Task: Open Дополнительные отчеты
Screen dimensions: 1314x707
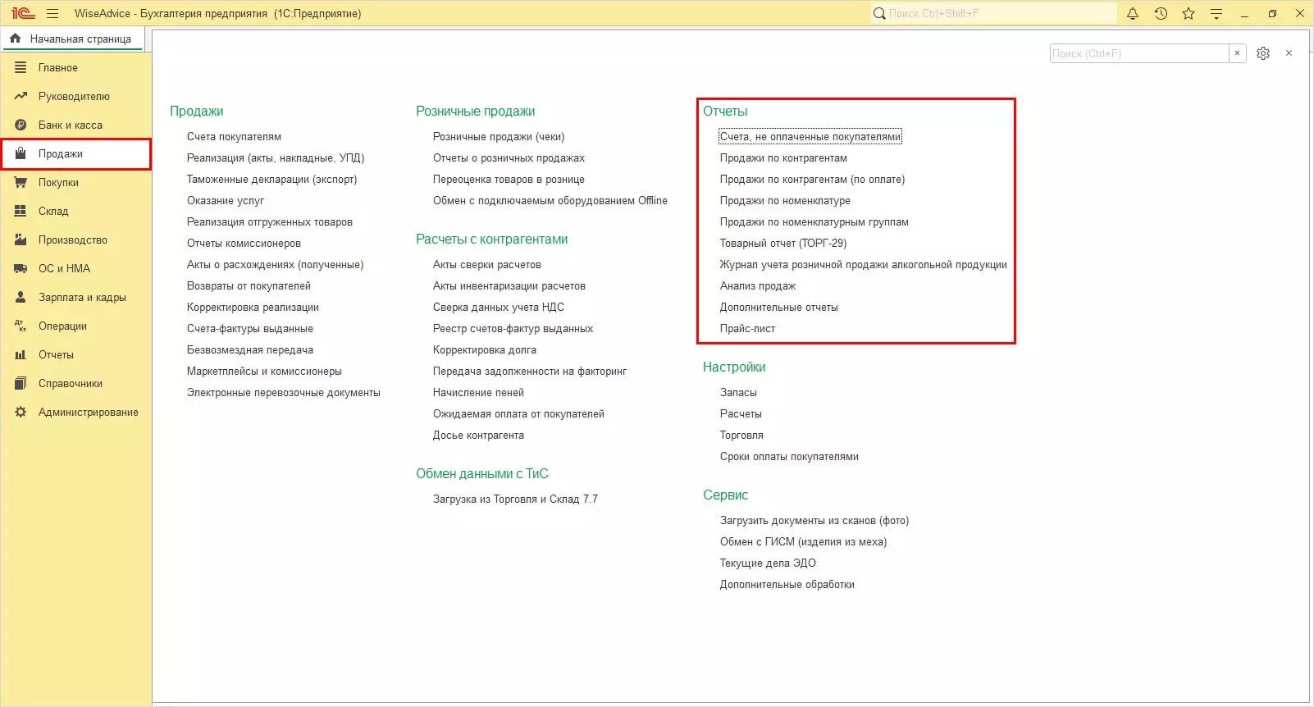Action: (779, 307)
